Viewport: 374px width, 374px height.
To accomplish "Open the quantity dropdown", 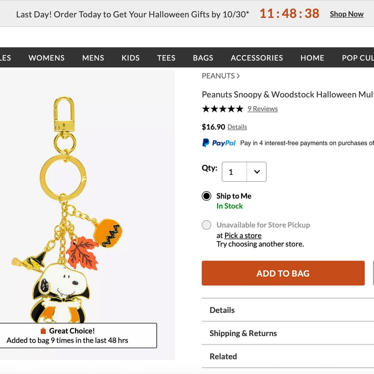I will coord(244,172).
